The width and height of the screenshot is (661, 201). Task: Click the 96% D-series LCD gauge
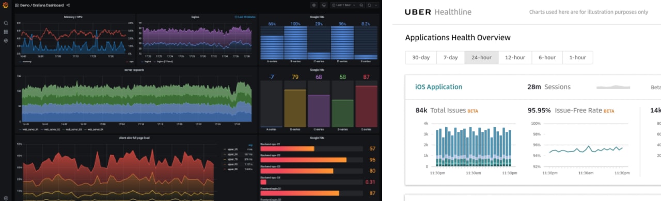342,43
